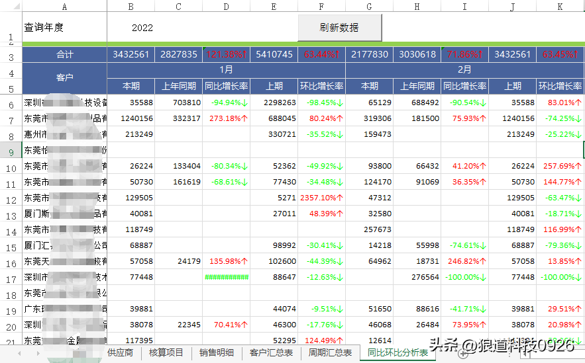Switch to the 核算项目 sheet tab
This screenshot has width=585, height=363.
coord(166,352)
